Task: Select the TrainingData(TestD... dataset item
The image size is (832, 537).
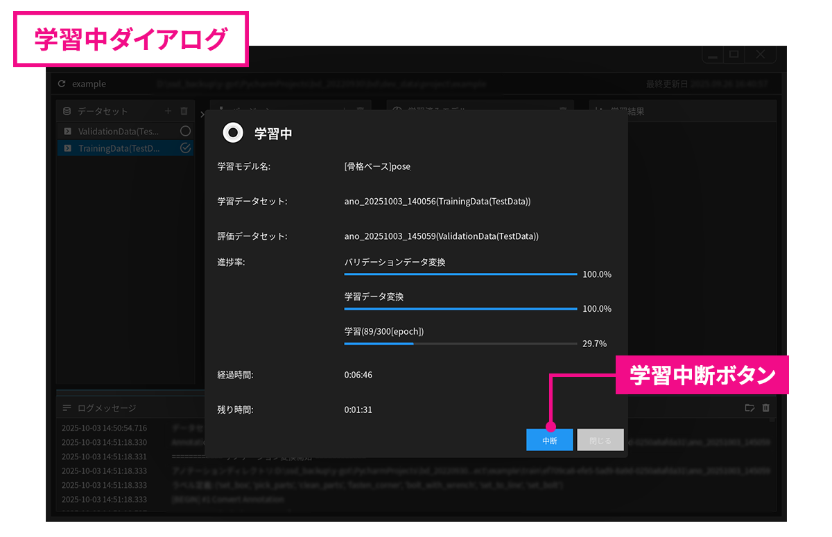Action: [x=119, y=148]
